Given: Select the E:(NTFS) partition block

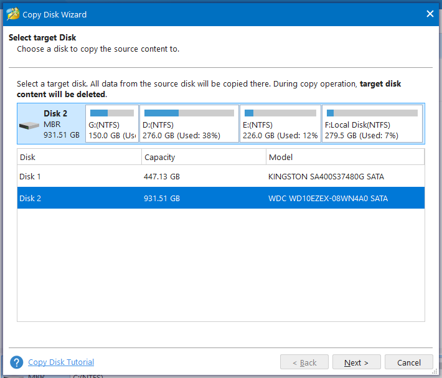Looking at the screenshot, I should pos(280,124).
